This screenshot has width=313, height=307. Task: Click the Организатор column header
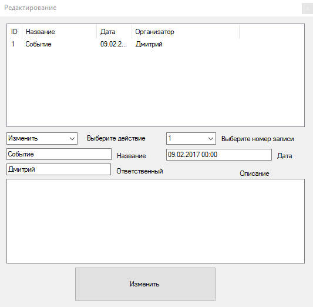pos(186,32)
